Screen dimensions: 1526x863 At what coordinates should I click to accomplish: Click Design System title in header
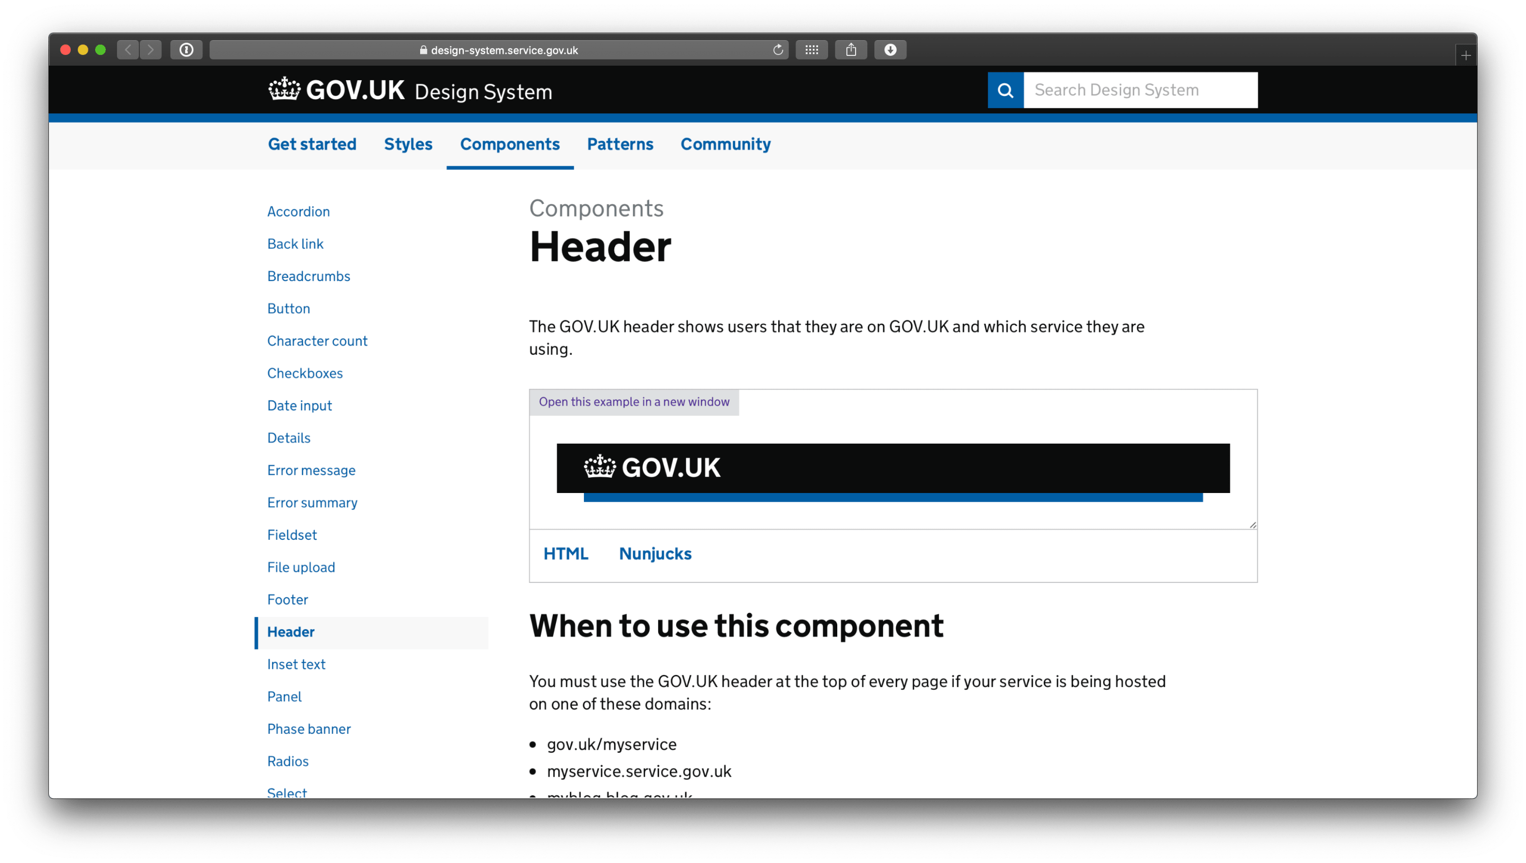(x=483, y=92)
